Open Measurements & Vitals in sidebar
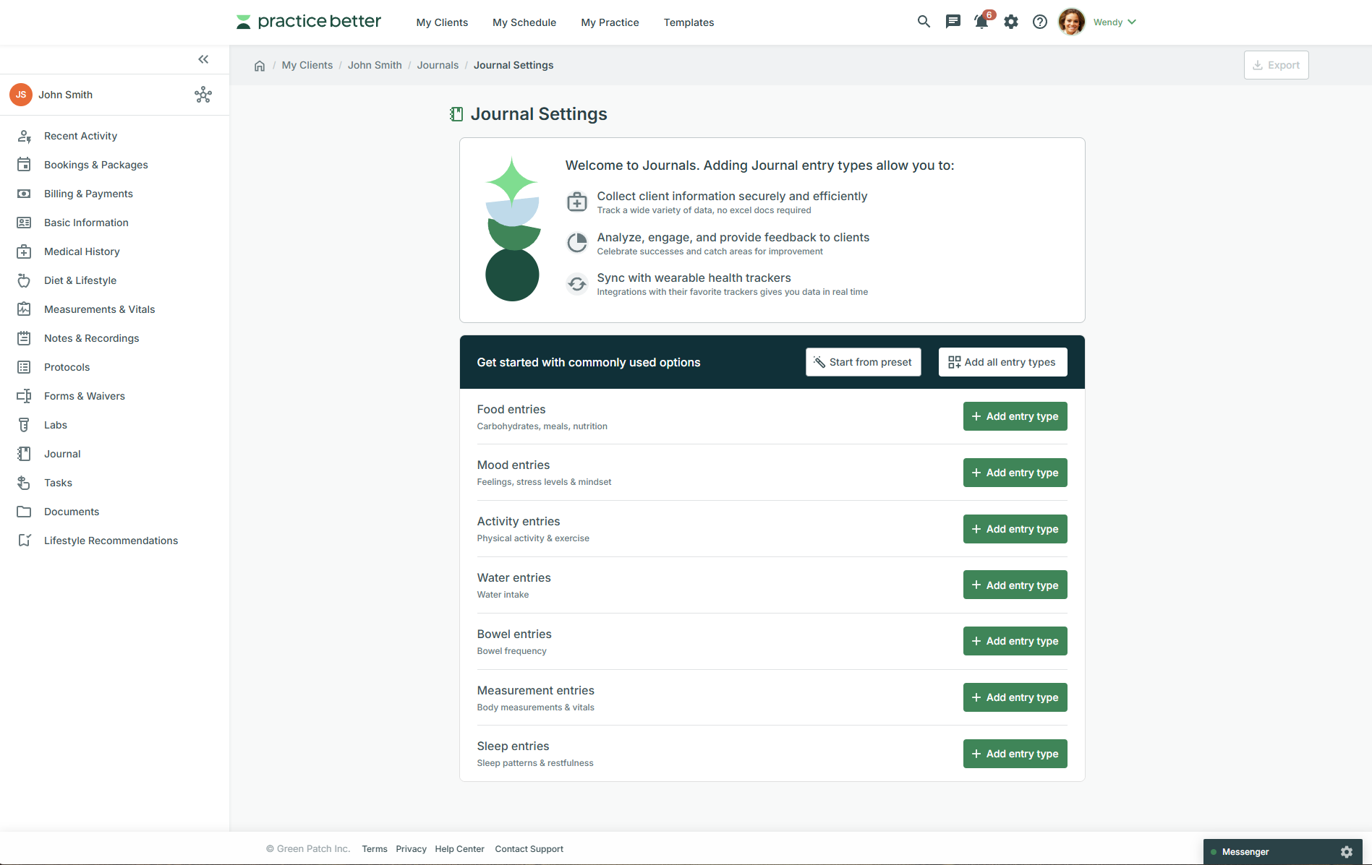This screenshot has height=865, width=1372. click(99, 309)
